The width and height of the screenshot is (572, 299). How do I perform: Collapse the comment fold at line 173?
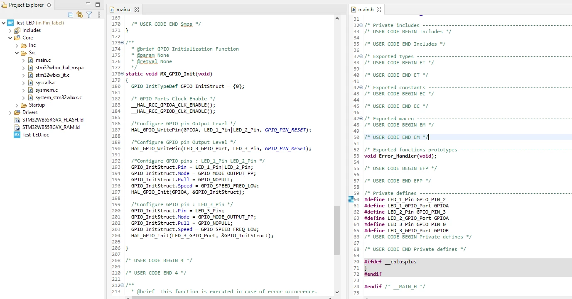pyautogui.click(x=123, y=43)
